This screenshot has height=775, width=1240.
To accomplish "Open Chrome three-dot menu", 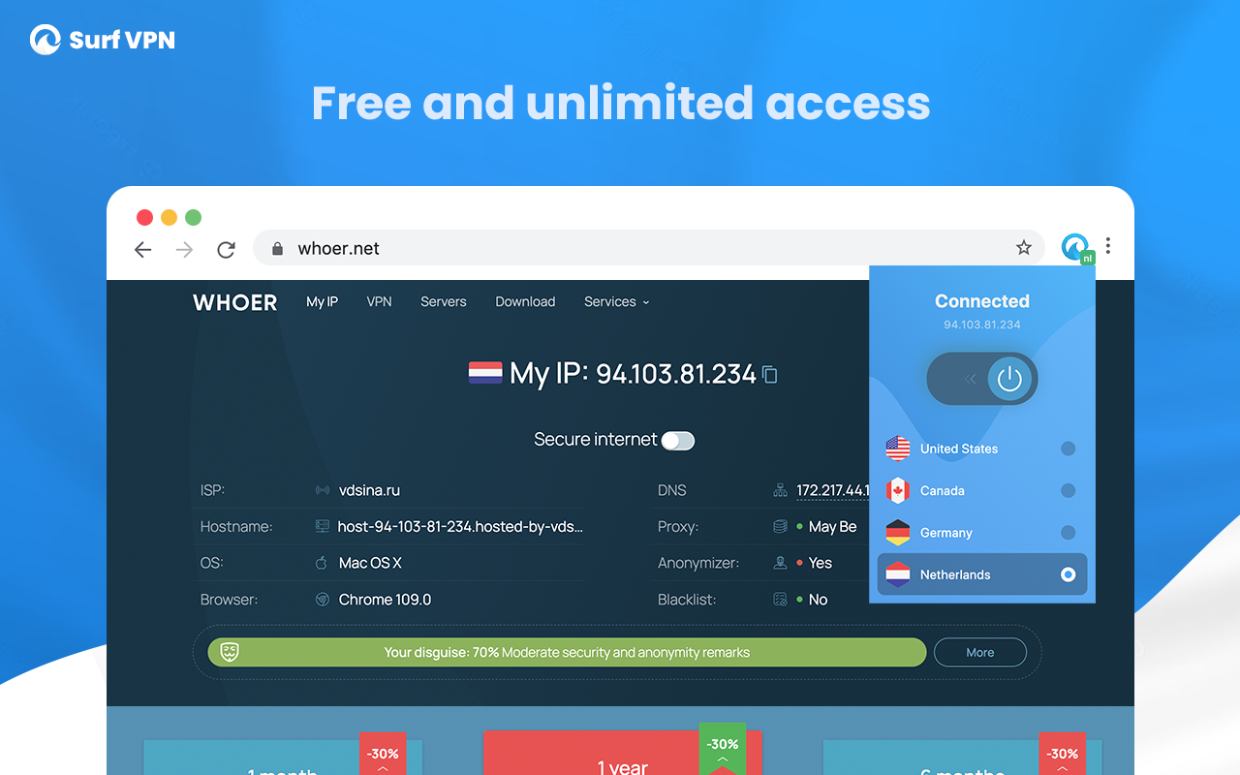I will click(1108, 246).
